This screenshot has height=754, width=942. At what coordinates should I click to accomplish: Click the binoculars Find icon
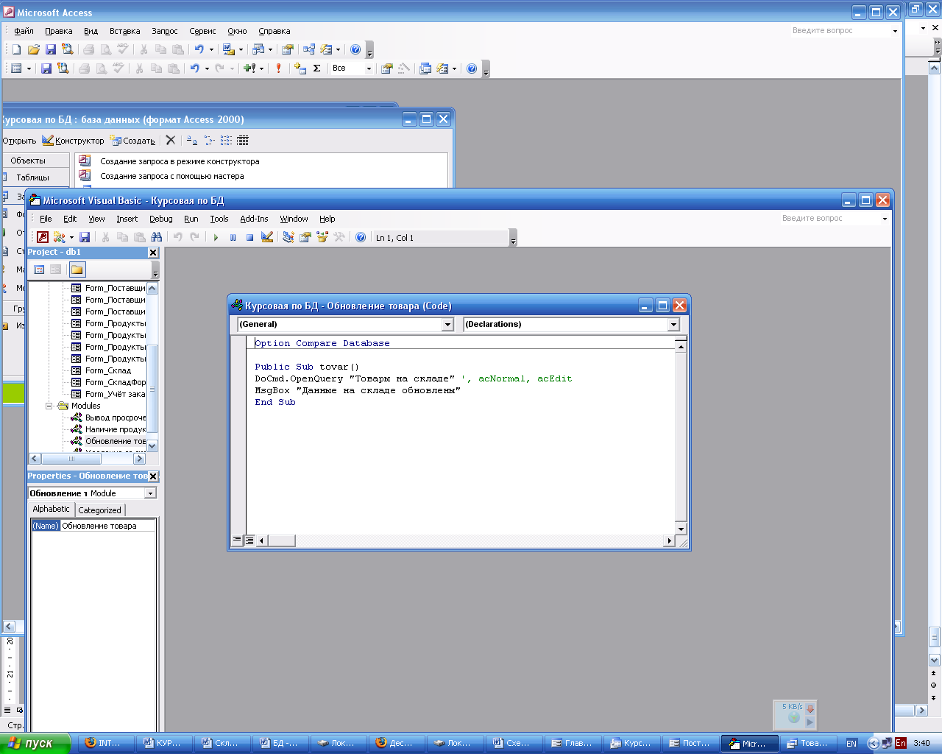157,237
